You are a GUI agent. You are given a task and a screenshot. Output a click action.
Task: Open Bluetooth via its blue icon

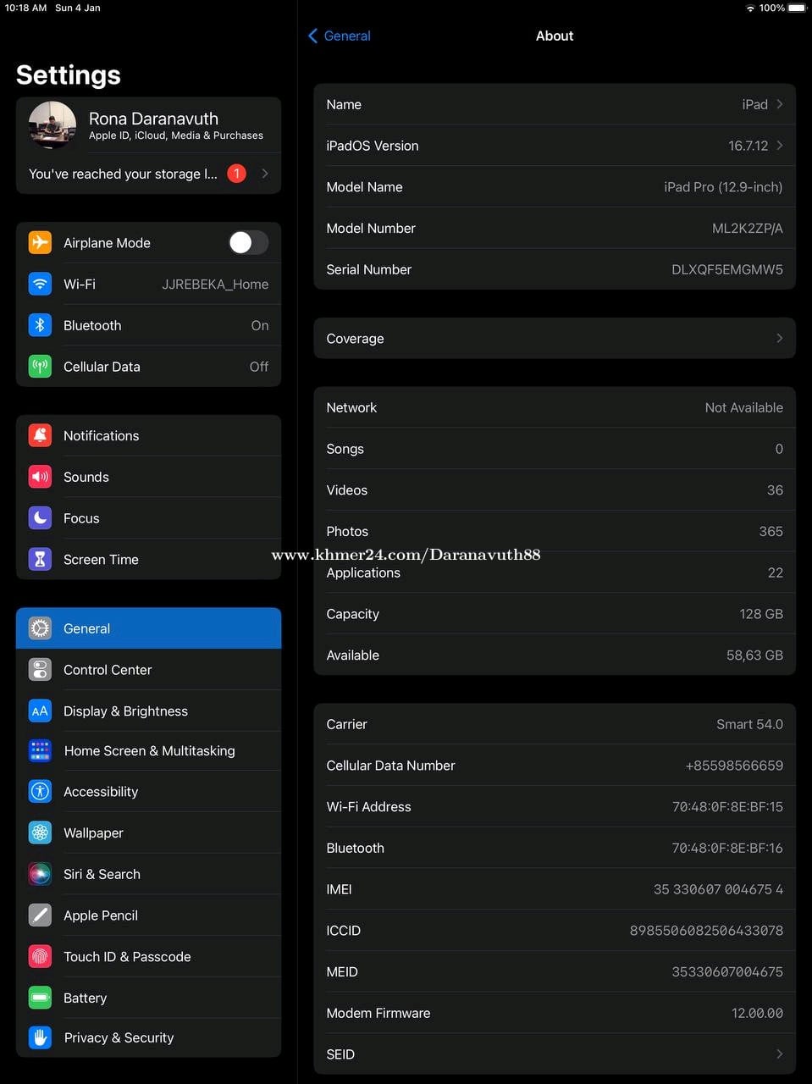pos(40,325)
